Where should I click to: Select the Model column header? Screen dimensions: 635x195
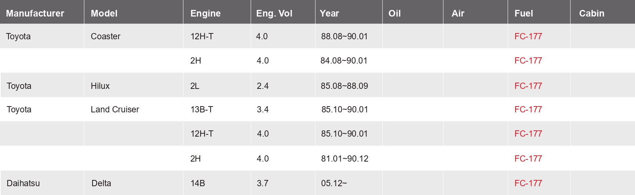coord(104,13)
